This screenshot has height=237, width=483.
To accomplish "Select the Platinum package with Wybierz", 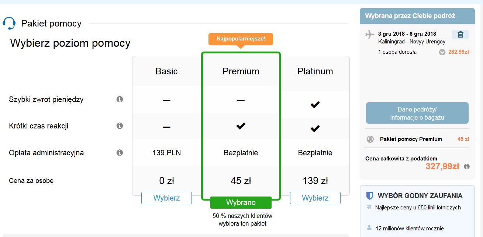I will tap(315, 198).
